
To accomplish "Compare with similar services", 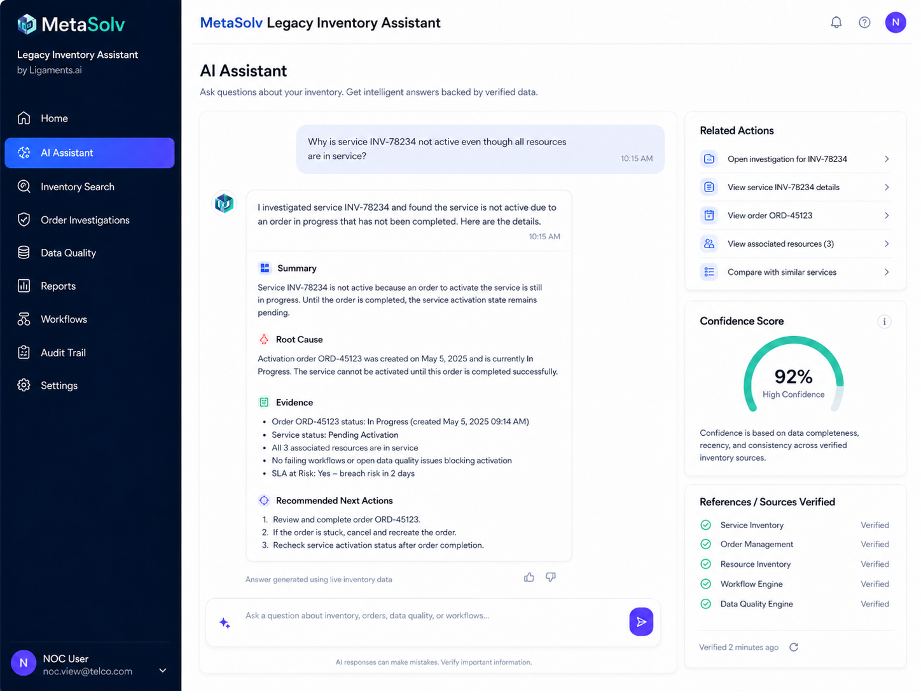I will (795, 272).
